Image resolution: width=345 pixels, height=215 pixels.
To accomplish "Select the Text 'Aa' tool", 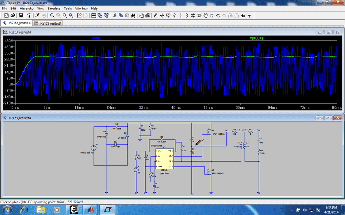I will [x=243, y=15].
